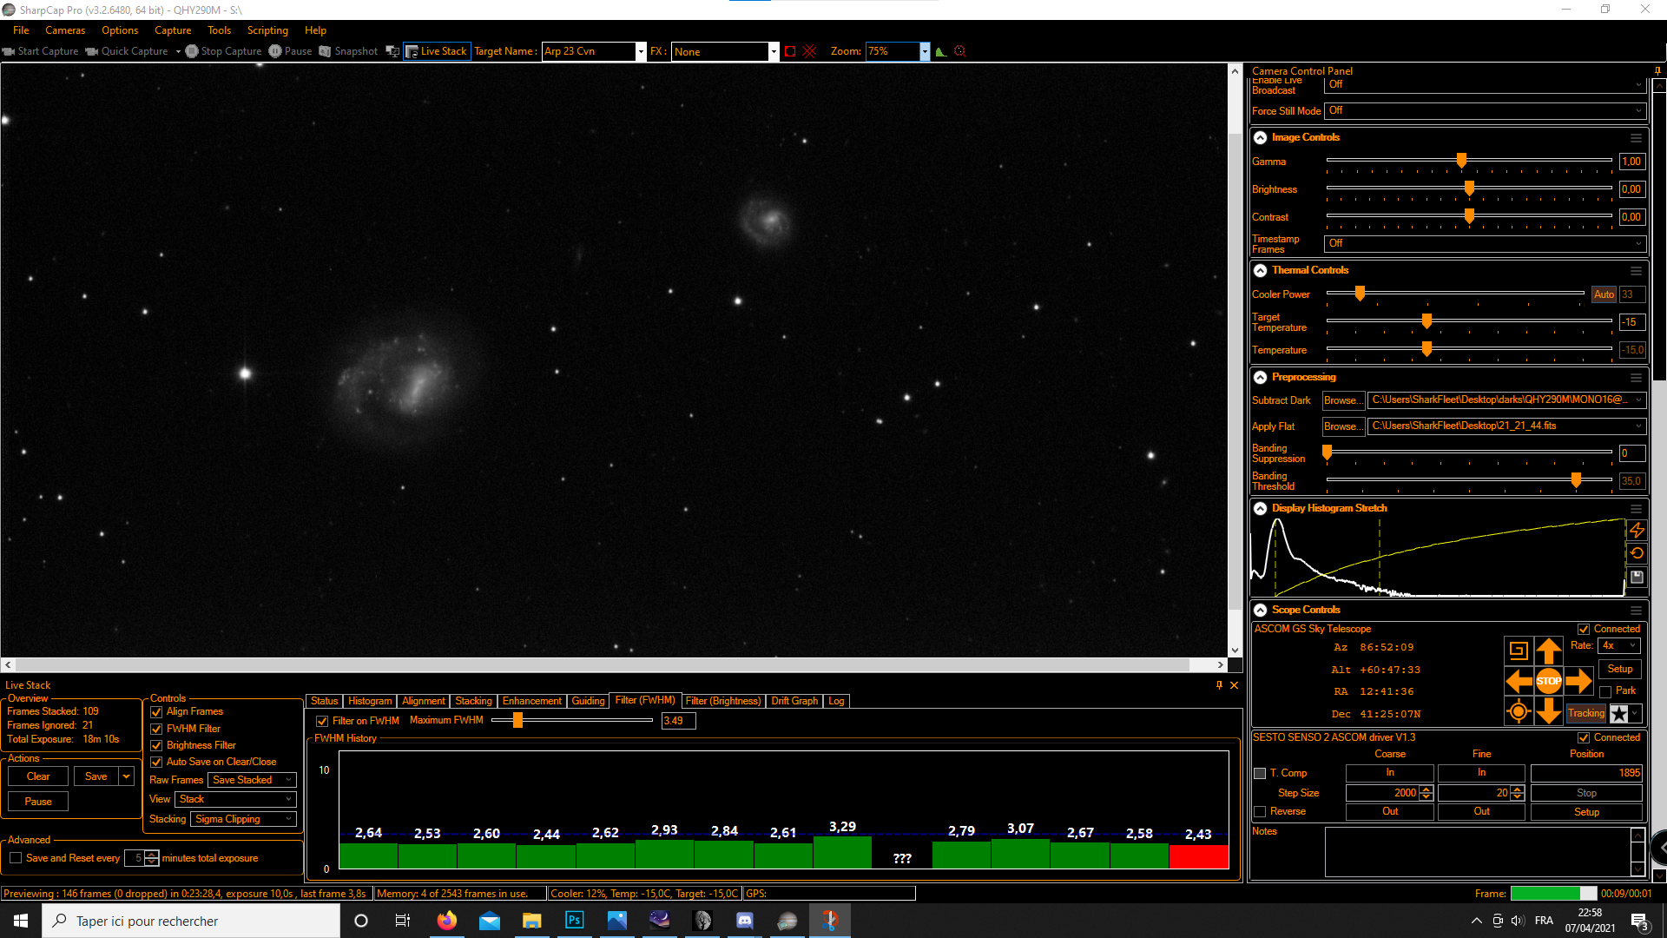Viewport: 1667px width, 938px height.
Task: Click the green histogram icon in the toolbar
Action: [x=940, y=51]
